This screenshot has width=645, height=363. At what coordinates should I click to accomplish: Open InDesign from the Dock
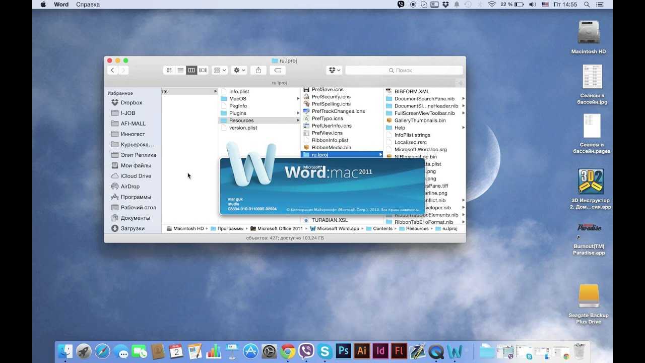tap(381, 351)
